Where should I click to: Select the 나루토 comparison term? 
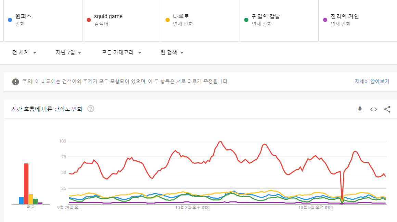[x=181, y=16]
